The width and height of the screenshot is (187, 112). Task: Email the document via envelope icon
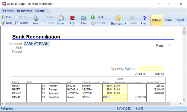click(x=61, y=20)
